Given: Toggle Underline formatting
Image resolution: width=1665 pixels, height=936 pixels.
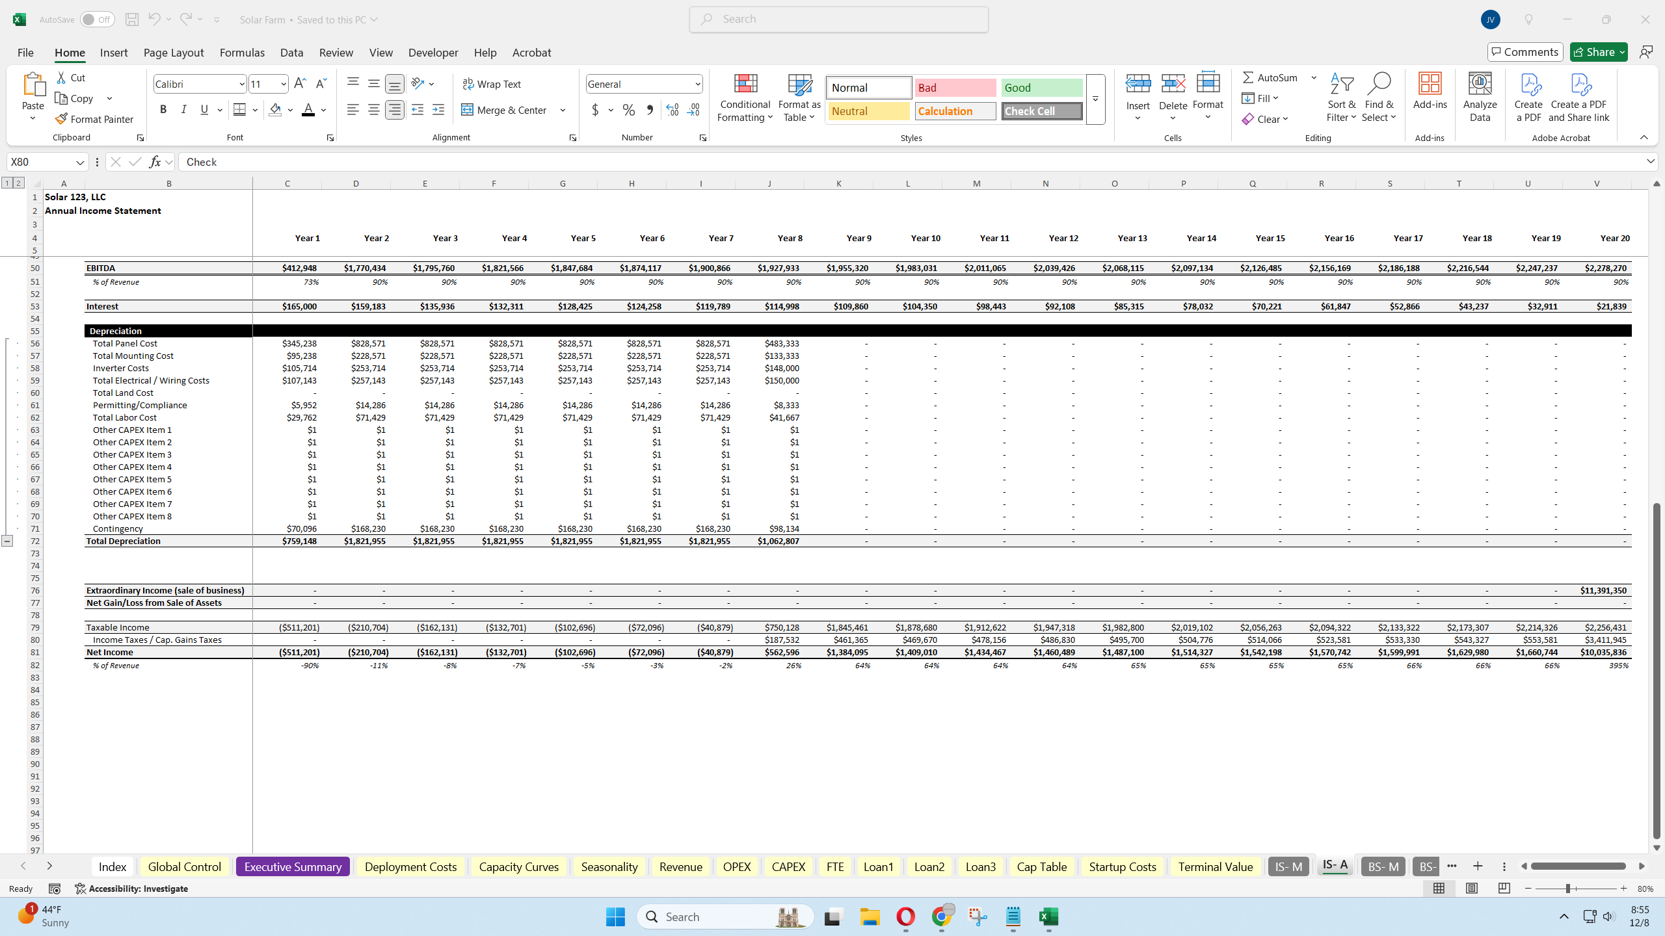Looking at the screenshot, I should [x=204, y=110].
